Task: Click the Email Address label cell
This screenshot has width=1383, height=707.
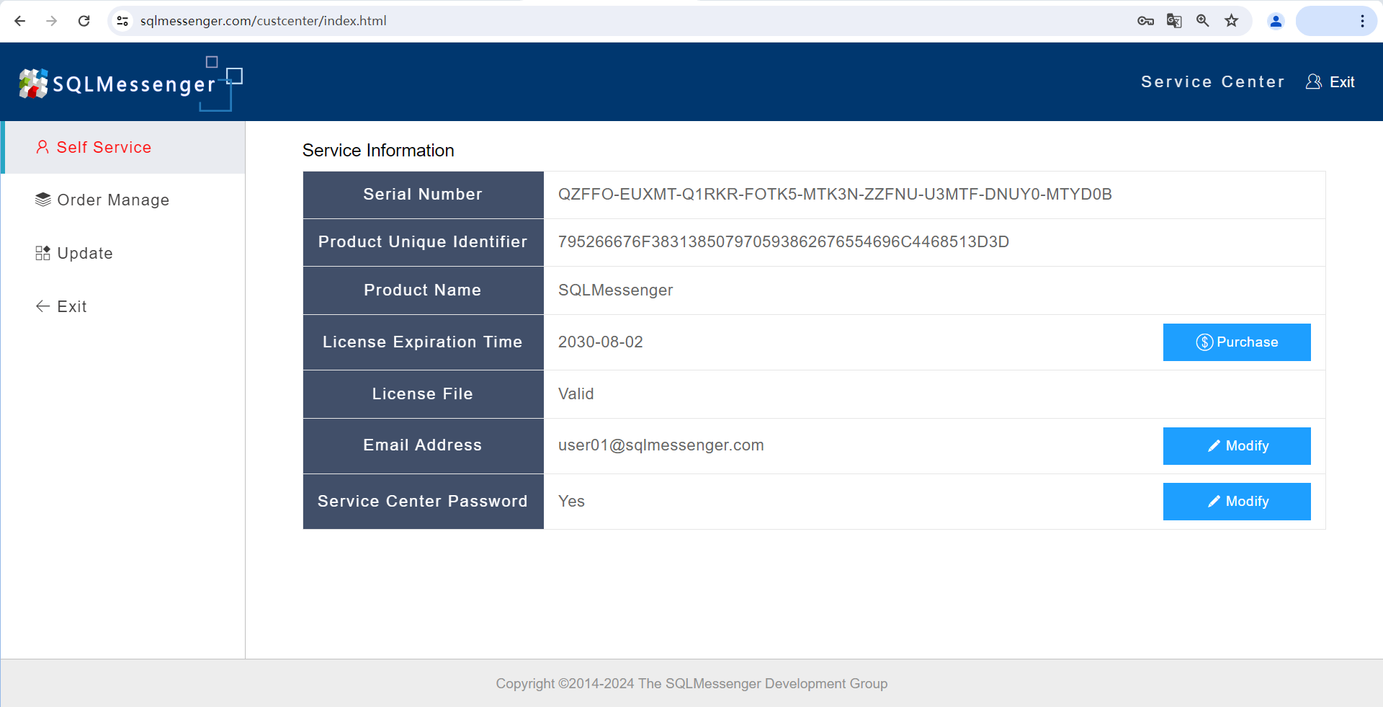Action: click(423, 445)
